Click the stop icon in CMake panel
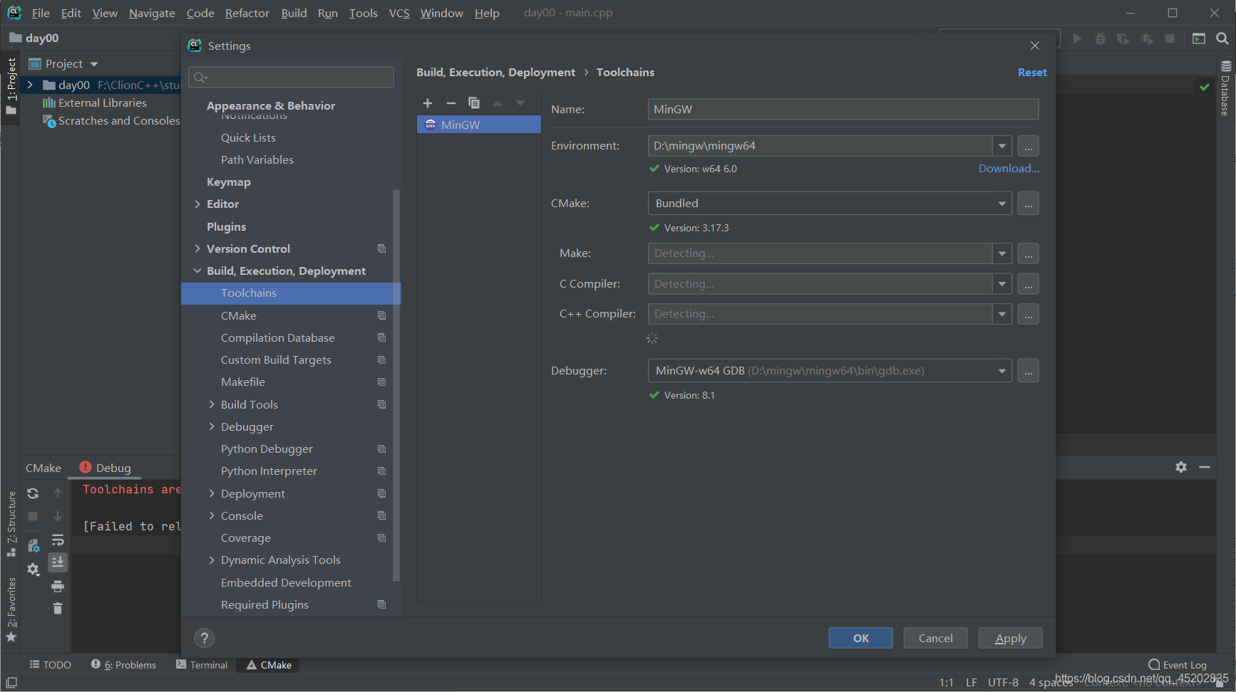This screenshot has height=692, width=1236. [x=33, y=516]
